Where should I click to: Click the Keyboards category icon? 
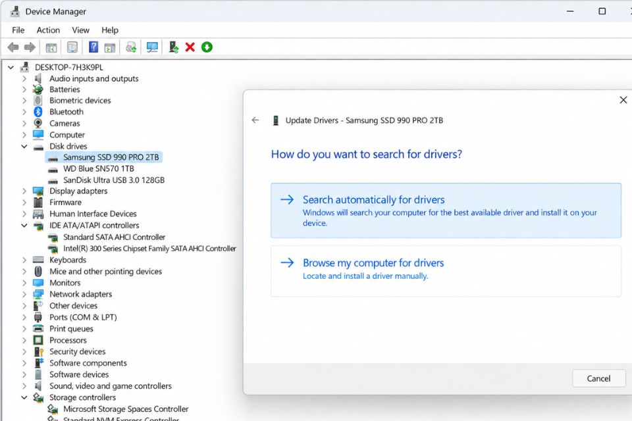(x=38, y=259)
